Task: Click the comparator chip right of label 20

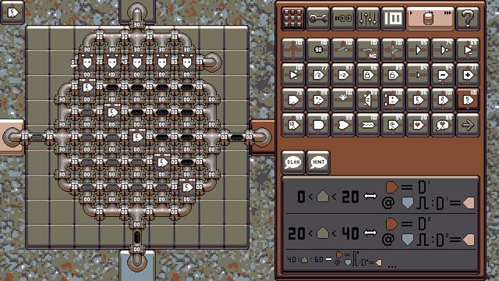Action: click(x=111, y=62)
